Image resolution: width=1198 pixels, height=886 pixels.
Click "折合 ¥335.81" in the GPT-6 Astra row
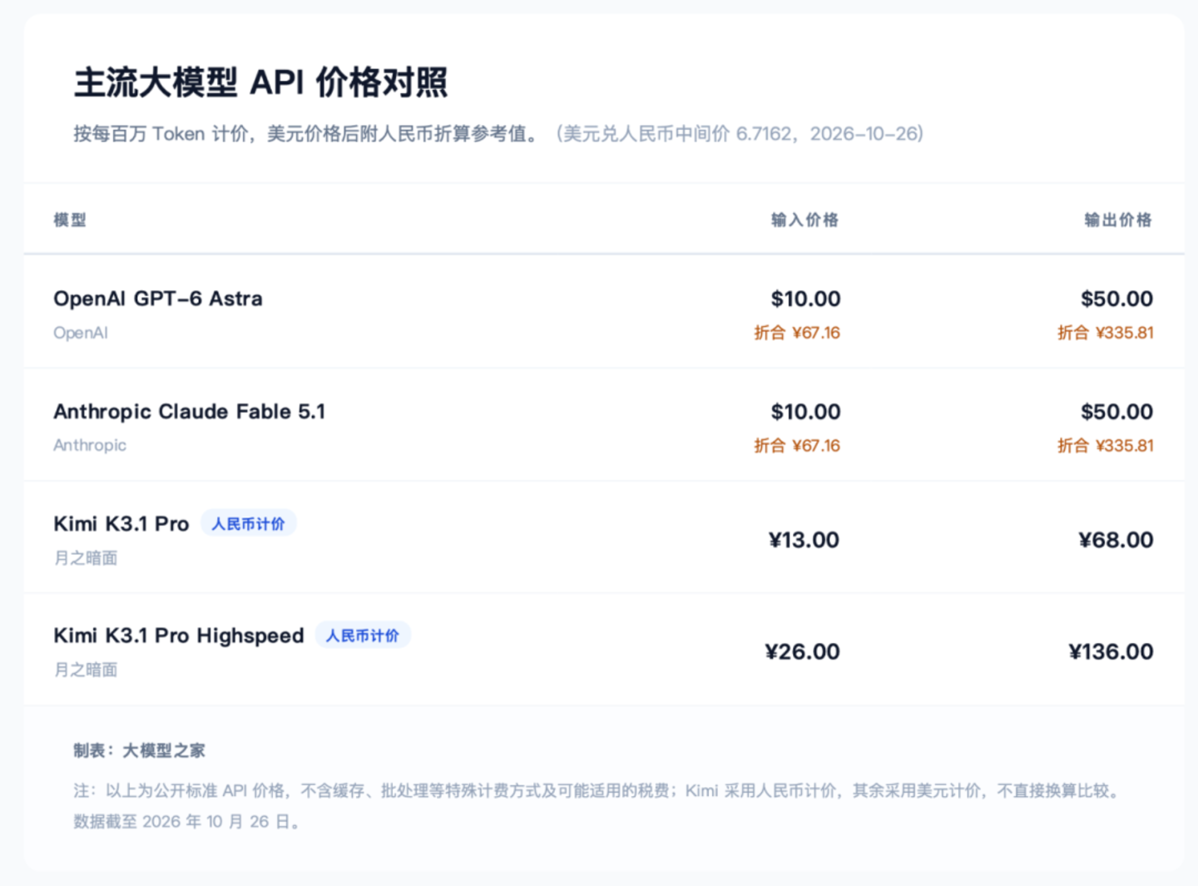point(1106,333)
